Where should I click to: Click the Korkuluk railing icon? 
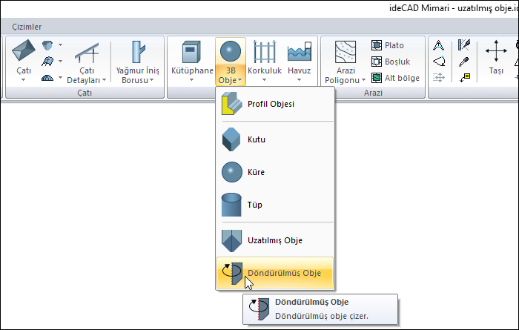(265, 52)
